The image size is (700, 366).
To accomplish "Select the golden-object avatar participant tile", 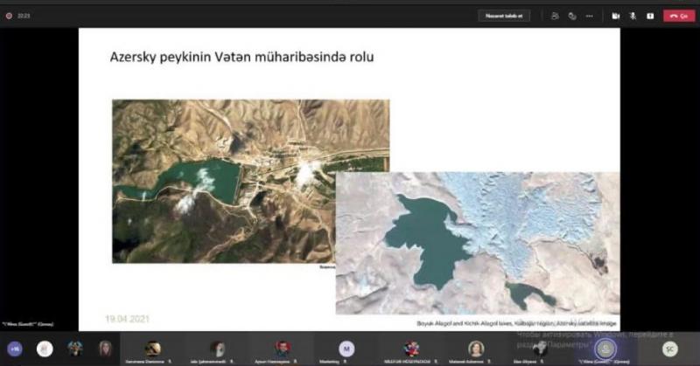I will pos(151,349).
